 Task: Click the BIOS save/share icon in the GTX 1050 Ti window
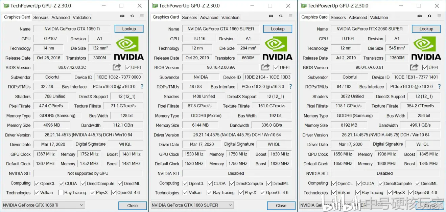click(117, 67)
